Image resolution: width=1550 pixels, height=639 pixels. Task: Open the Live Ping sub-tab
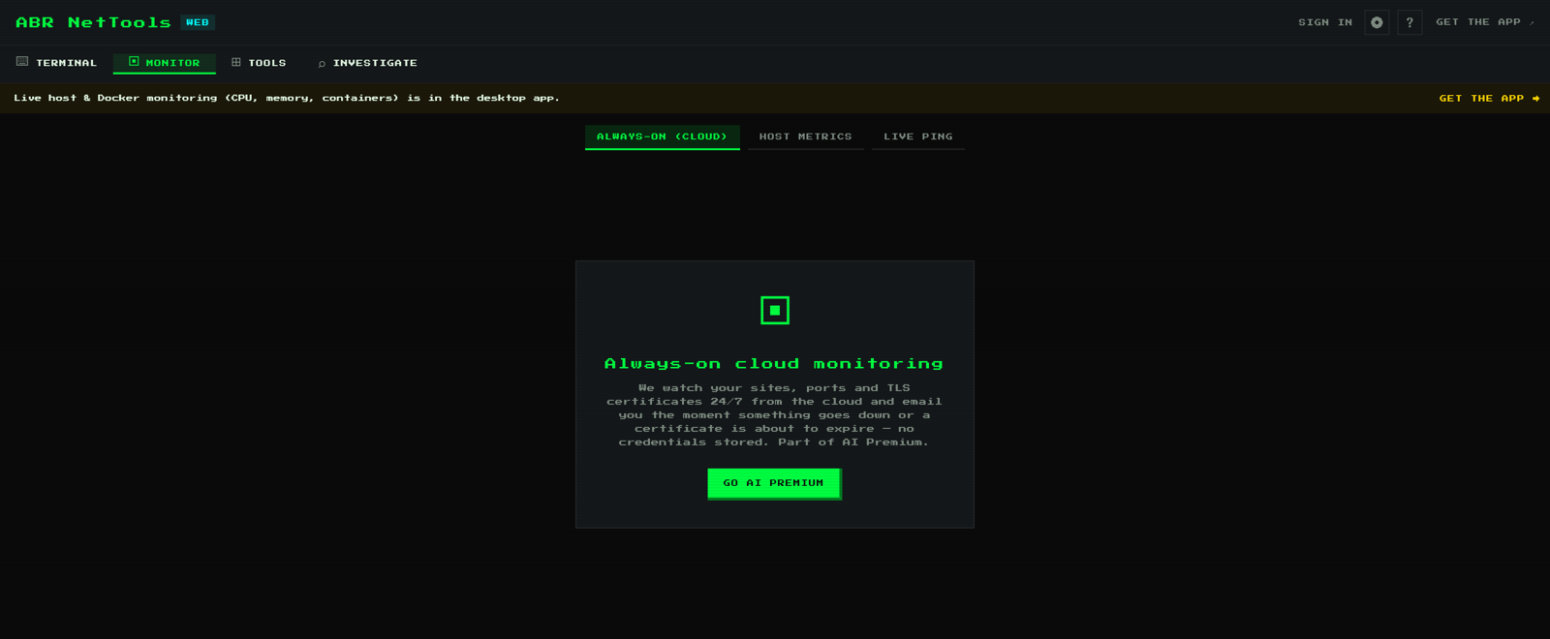918,137
